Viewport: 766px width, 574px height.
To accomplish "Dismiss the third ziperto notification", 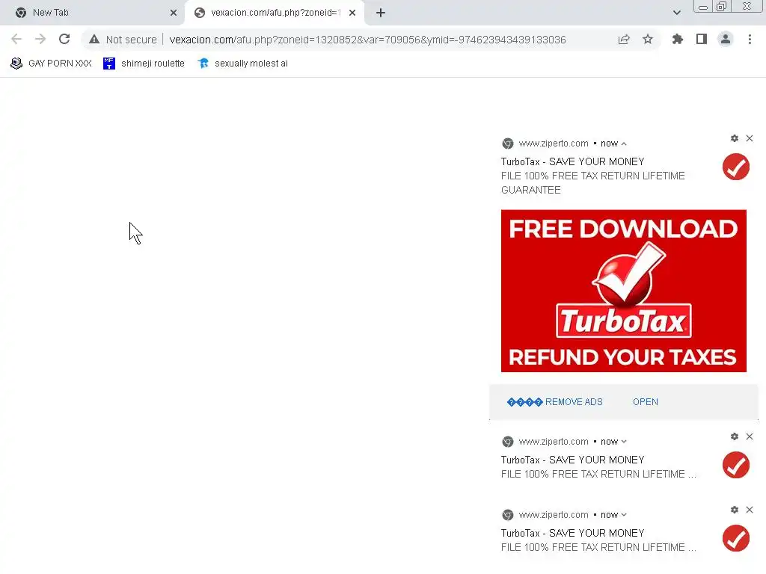I will coord(750,510).
